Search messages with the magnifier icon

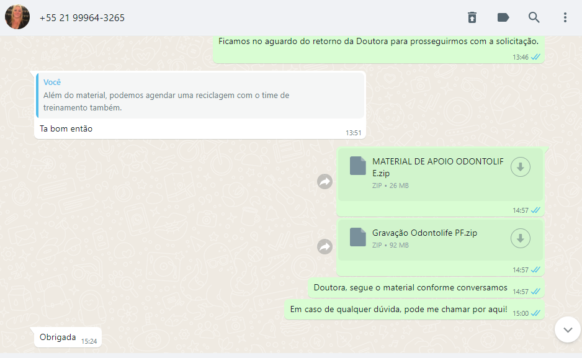click(534, 17)
